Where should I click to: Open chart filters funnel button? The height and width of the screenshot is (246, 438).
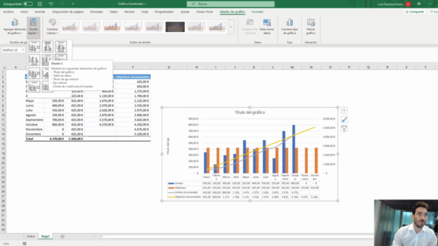tap(344, 128)
